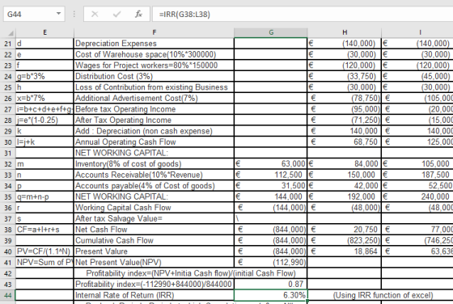Click 'Net Cash Flow' label cell
453x304 pixels.
154,230
